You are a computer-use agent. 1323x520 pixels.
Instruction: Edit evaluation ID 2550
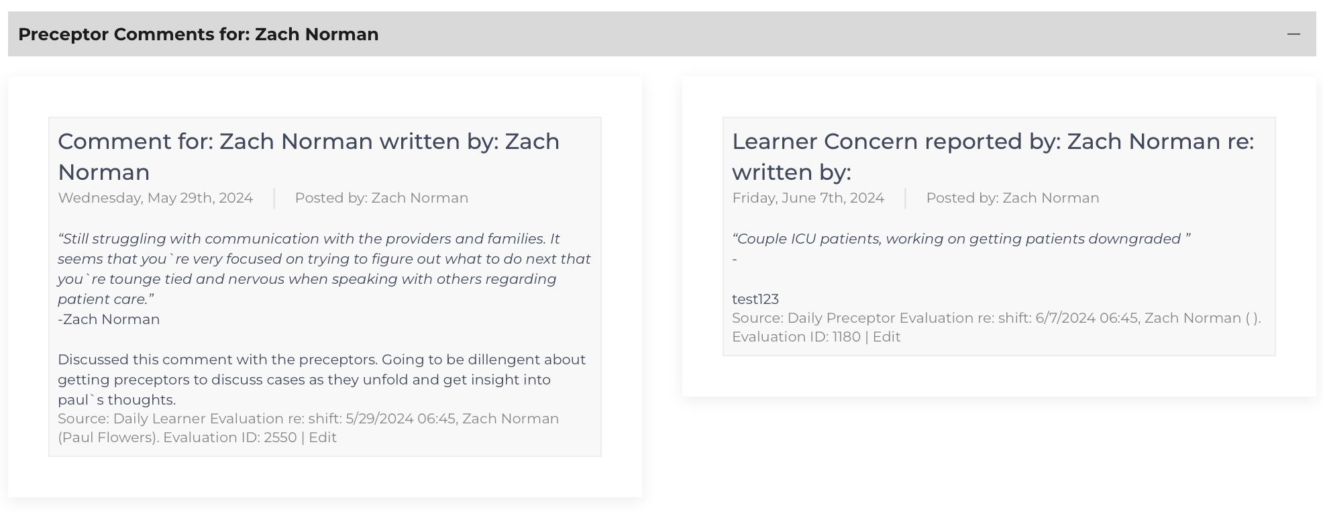point(323,437)
